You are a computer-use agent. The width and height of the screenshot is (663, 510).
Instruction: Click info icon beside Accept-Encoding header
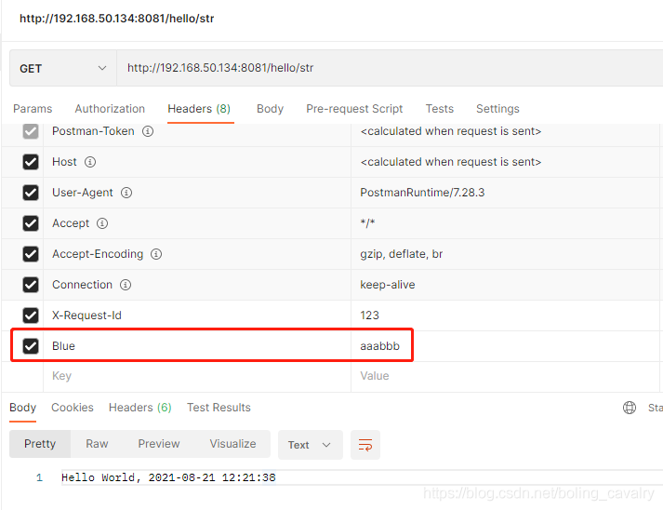click(x=156, y=254)
